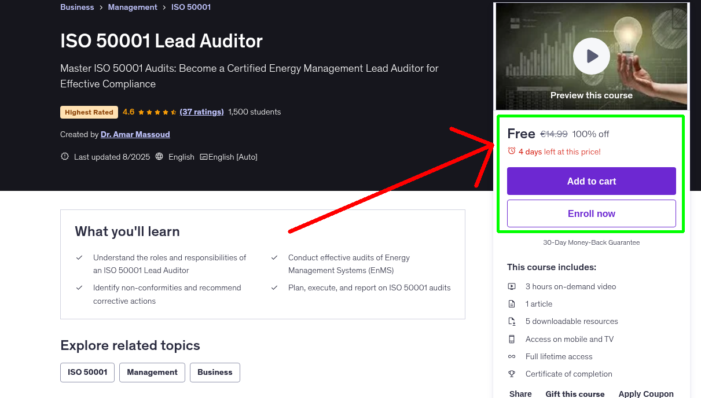
Task: Click the Gift this course link
Action: point(575,393)
